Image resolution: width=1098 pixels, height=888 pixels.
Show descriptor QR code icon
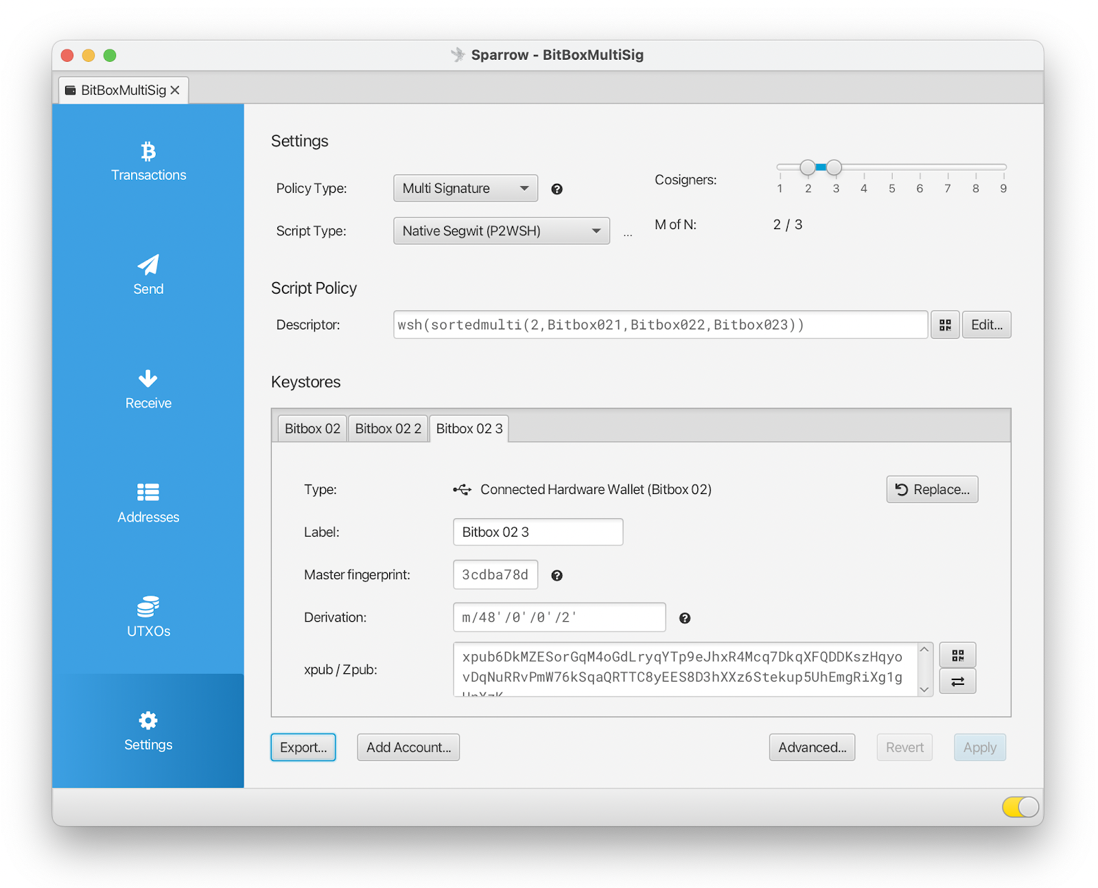(x=945, y=325)
